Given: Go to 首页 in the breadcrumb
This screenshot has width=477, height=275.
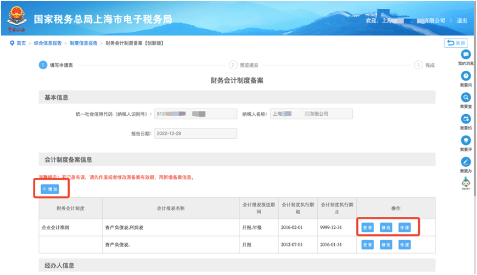Looking at the screenshot, I should click(21, 43).
